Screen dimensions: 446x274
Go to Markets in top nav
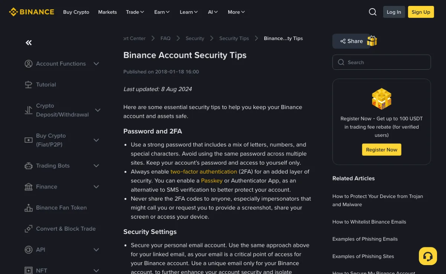[x=107, y=12]
